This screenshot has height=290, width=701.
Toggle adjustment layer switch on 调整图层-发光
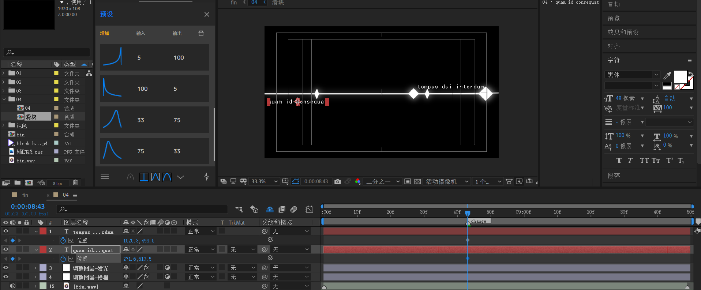167,268
